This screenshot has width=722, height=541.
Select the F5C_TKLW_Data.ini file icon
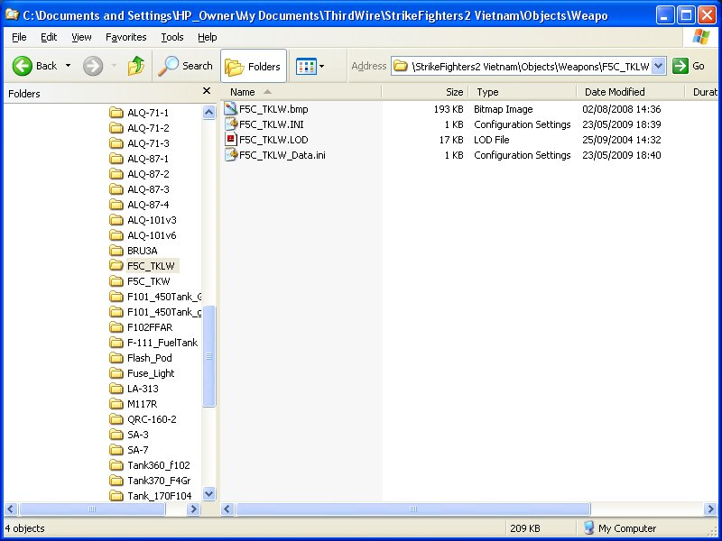tap(231, 155)
